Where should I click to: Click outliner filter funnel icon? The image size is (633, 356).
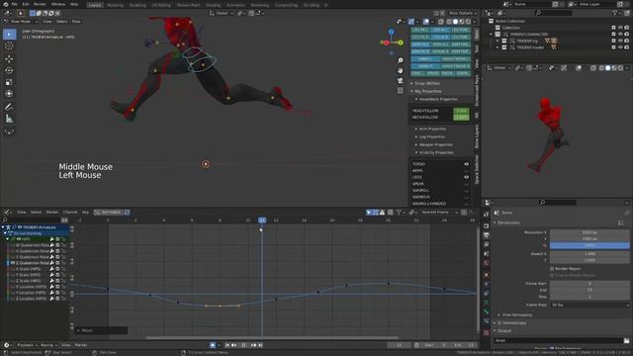click(615, 13)
